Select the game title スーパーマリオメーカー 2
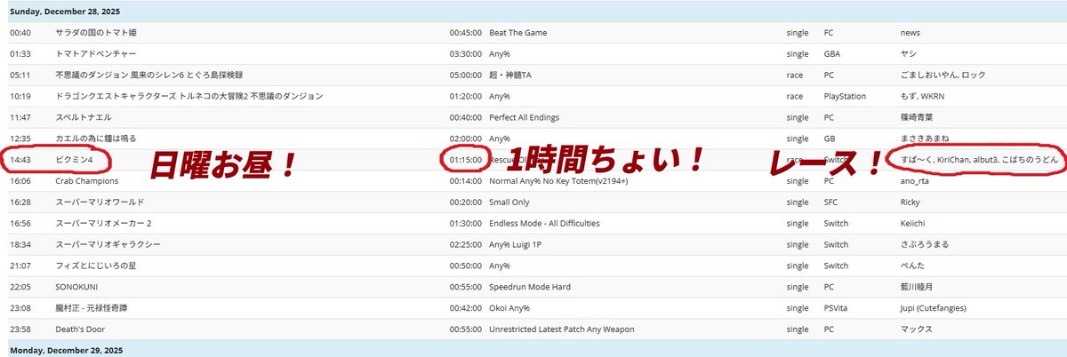 (x=104, y=223)
